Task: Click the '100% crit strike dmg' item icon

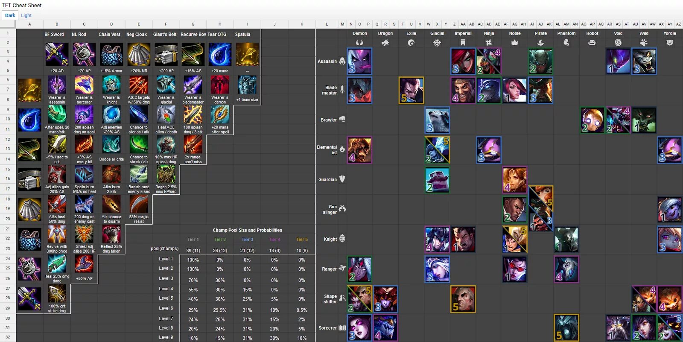Action: pos(57,294)
